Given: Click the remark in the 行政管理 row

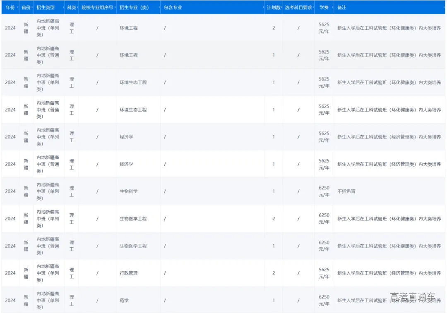Looking at the screenshot, I should 389,273.
